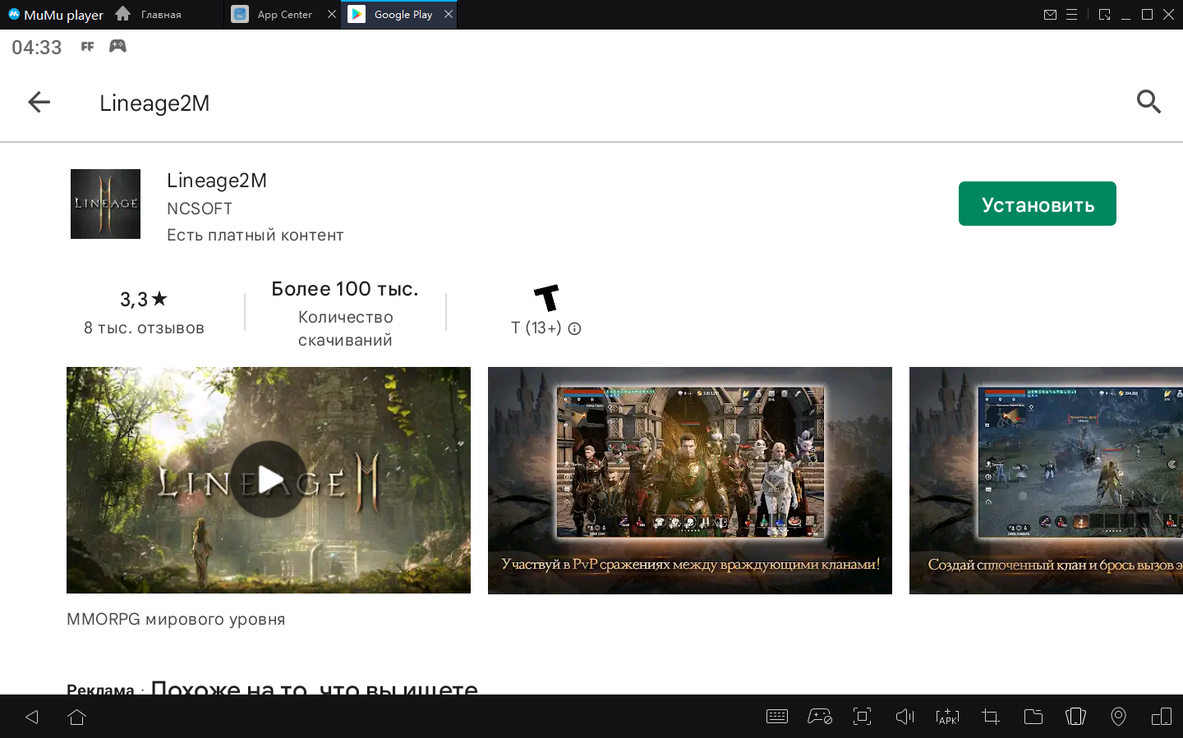This screenshot has height=738, width=1183.
Task: Switch to the Главная home tab
Action: pyautogui.click(x=160, y=15)
